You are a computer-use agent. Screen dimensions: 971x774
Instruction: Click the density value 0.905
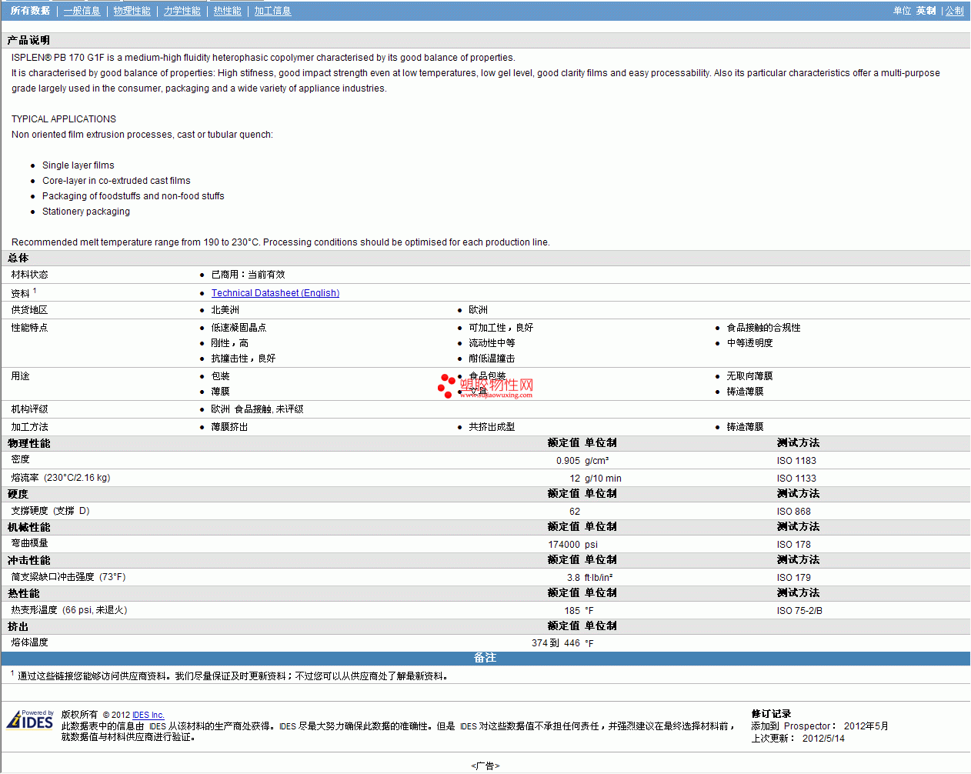pos(568,461)
